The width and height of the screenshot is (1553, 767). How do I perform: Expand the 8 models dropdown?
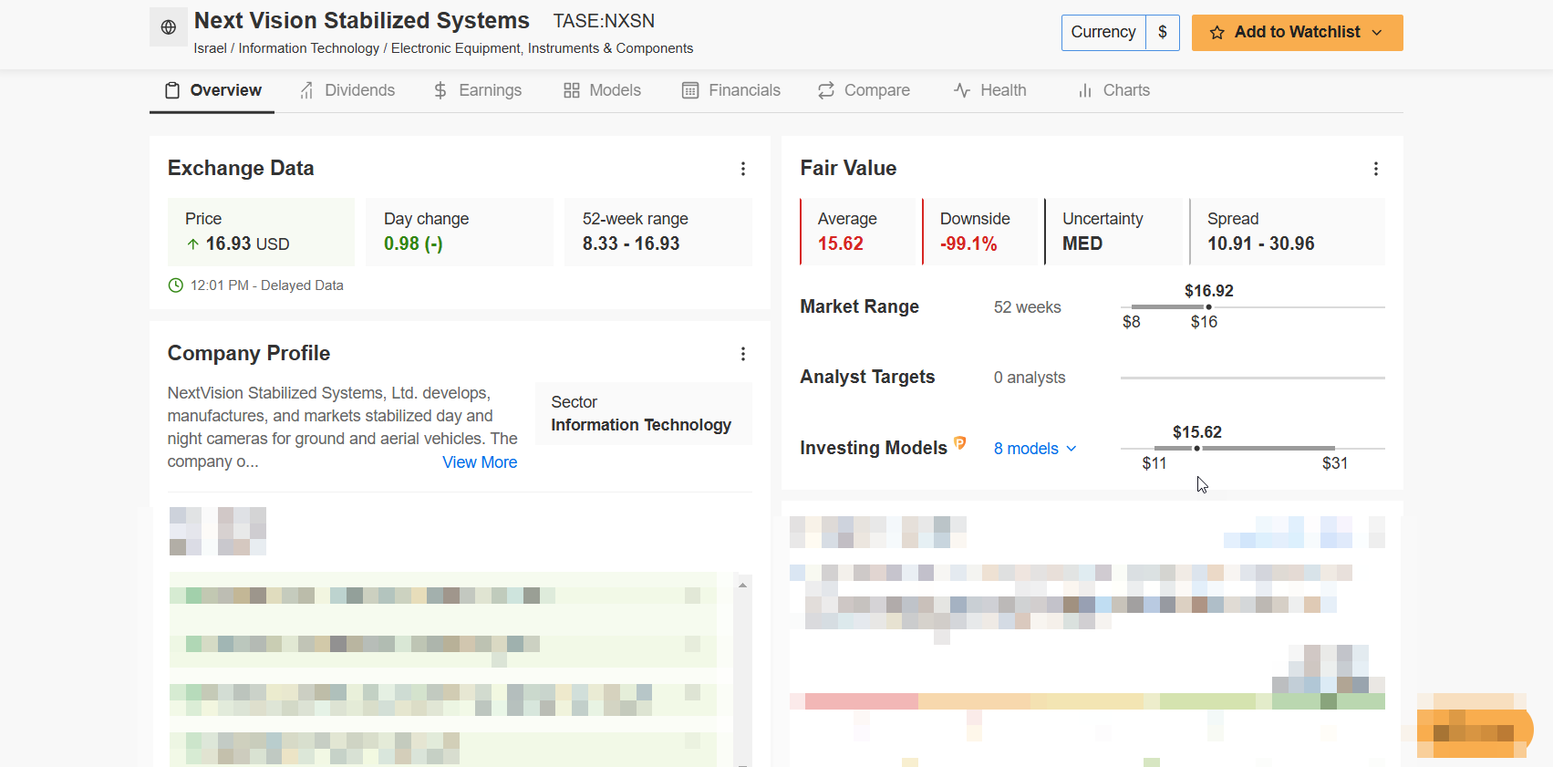point(1035,449)
